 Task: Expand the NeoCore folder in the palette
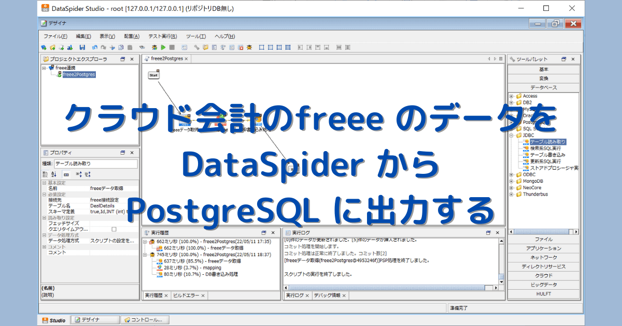[x=512, y=187]
